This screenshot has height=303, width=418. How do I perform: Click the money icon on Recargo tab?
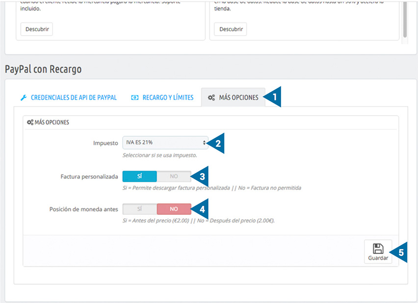[134, 98]
